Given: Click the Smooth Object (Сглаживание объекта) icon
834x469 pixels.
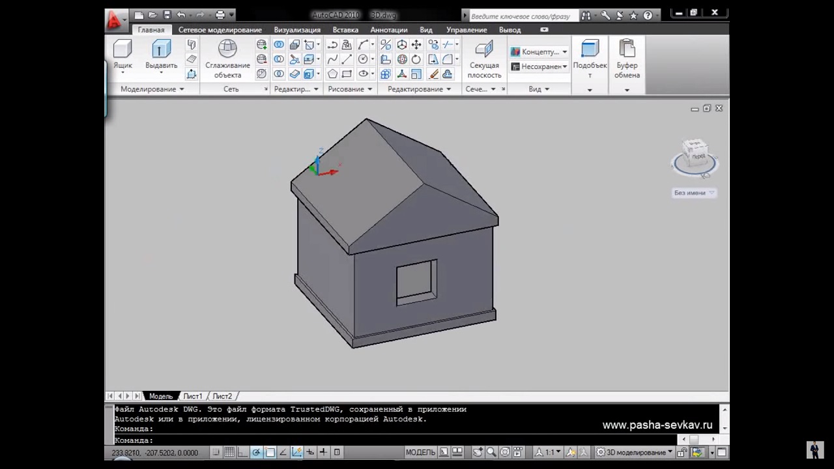Looking at the screenshot, I should click(227, 50).
